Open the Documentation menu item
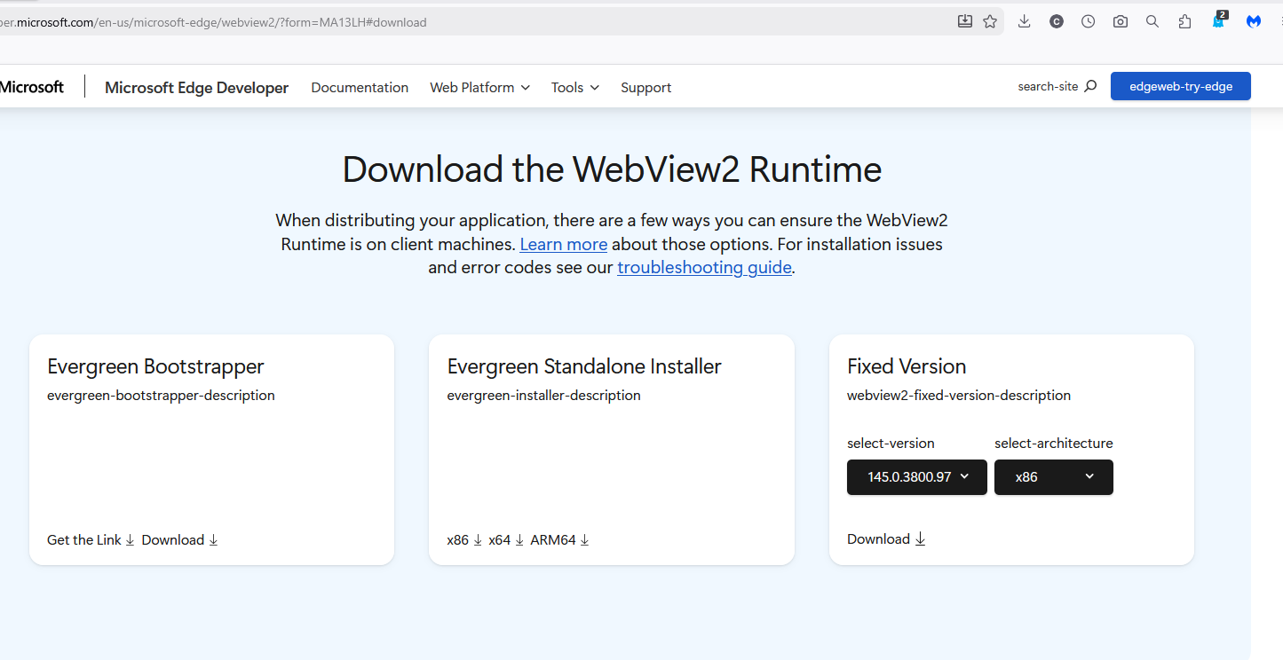 [x=360, y=87]
